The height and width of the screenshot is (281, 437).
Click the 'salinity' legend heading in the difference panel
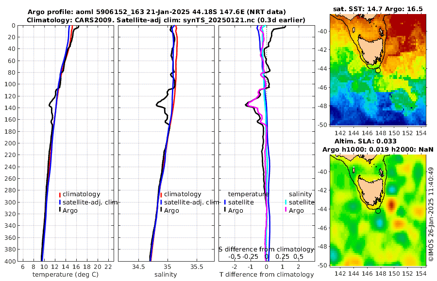tap(300, 194)
